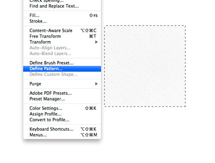Select Define Pattern menu item
Screen dimensions: 215x163
pos(62,69)
